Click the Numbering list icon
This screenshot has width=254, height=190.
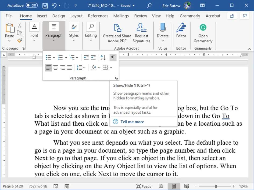click(60, 57)
